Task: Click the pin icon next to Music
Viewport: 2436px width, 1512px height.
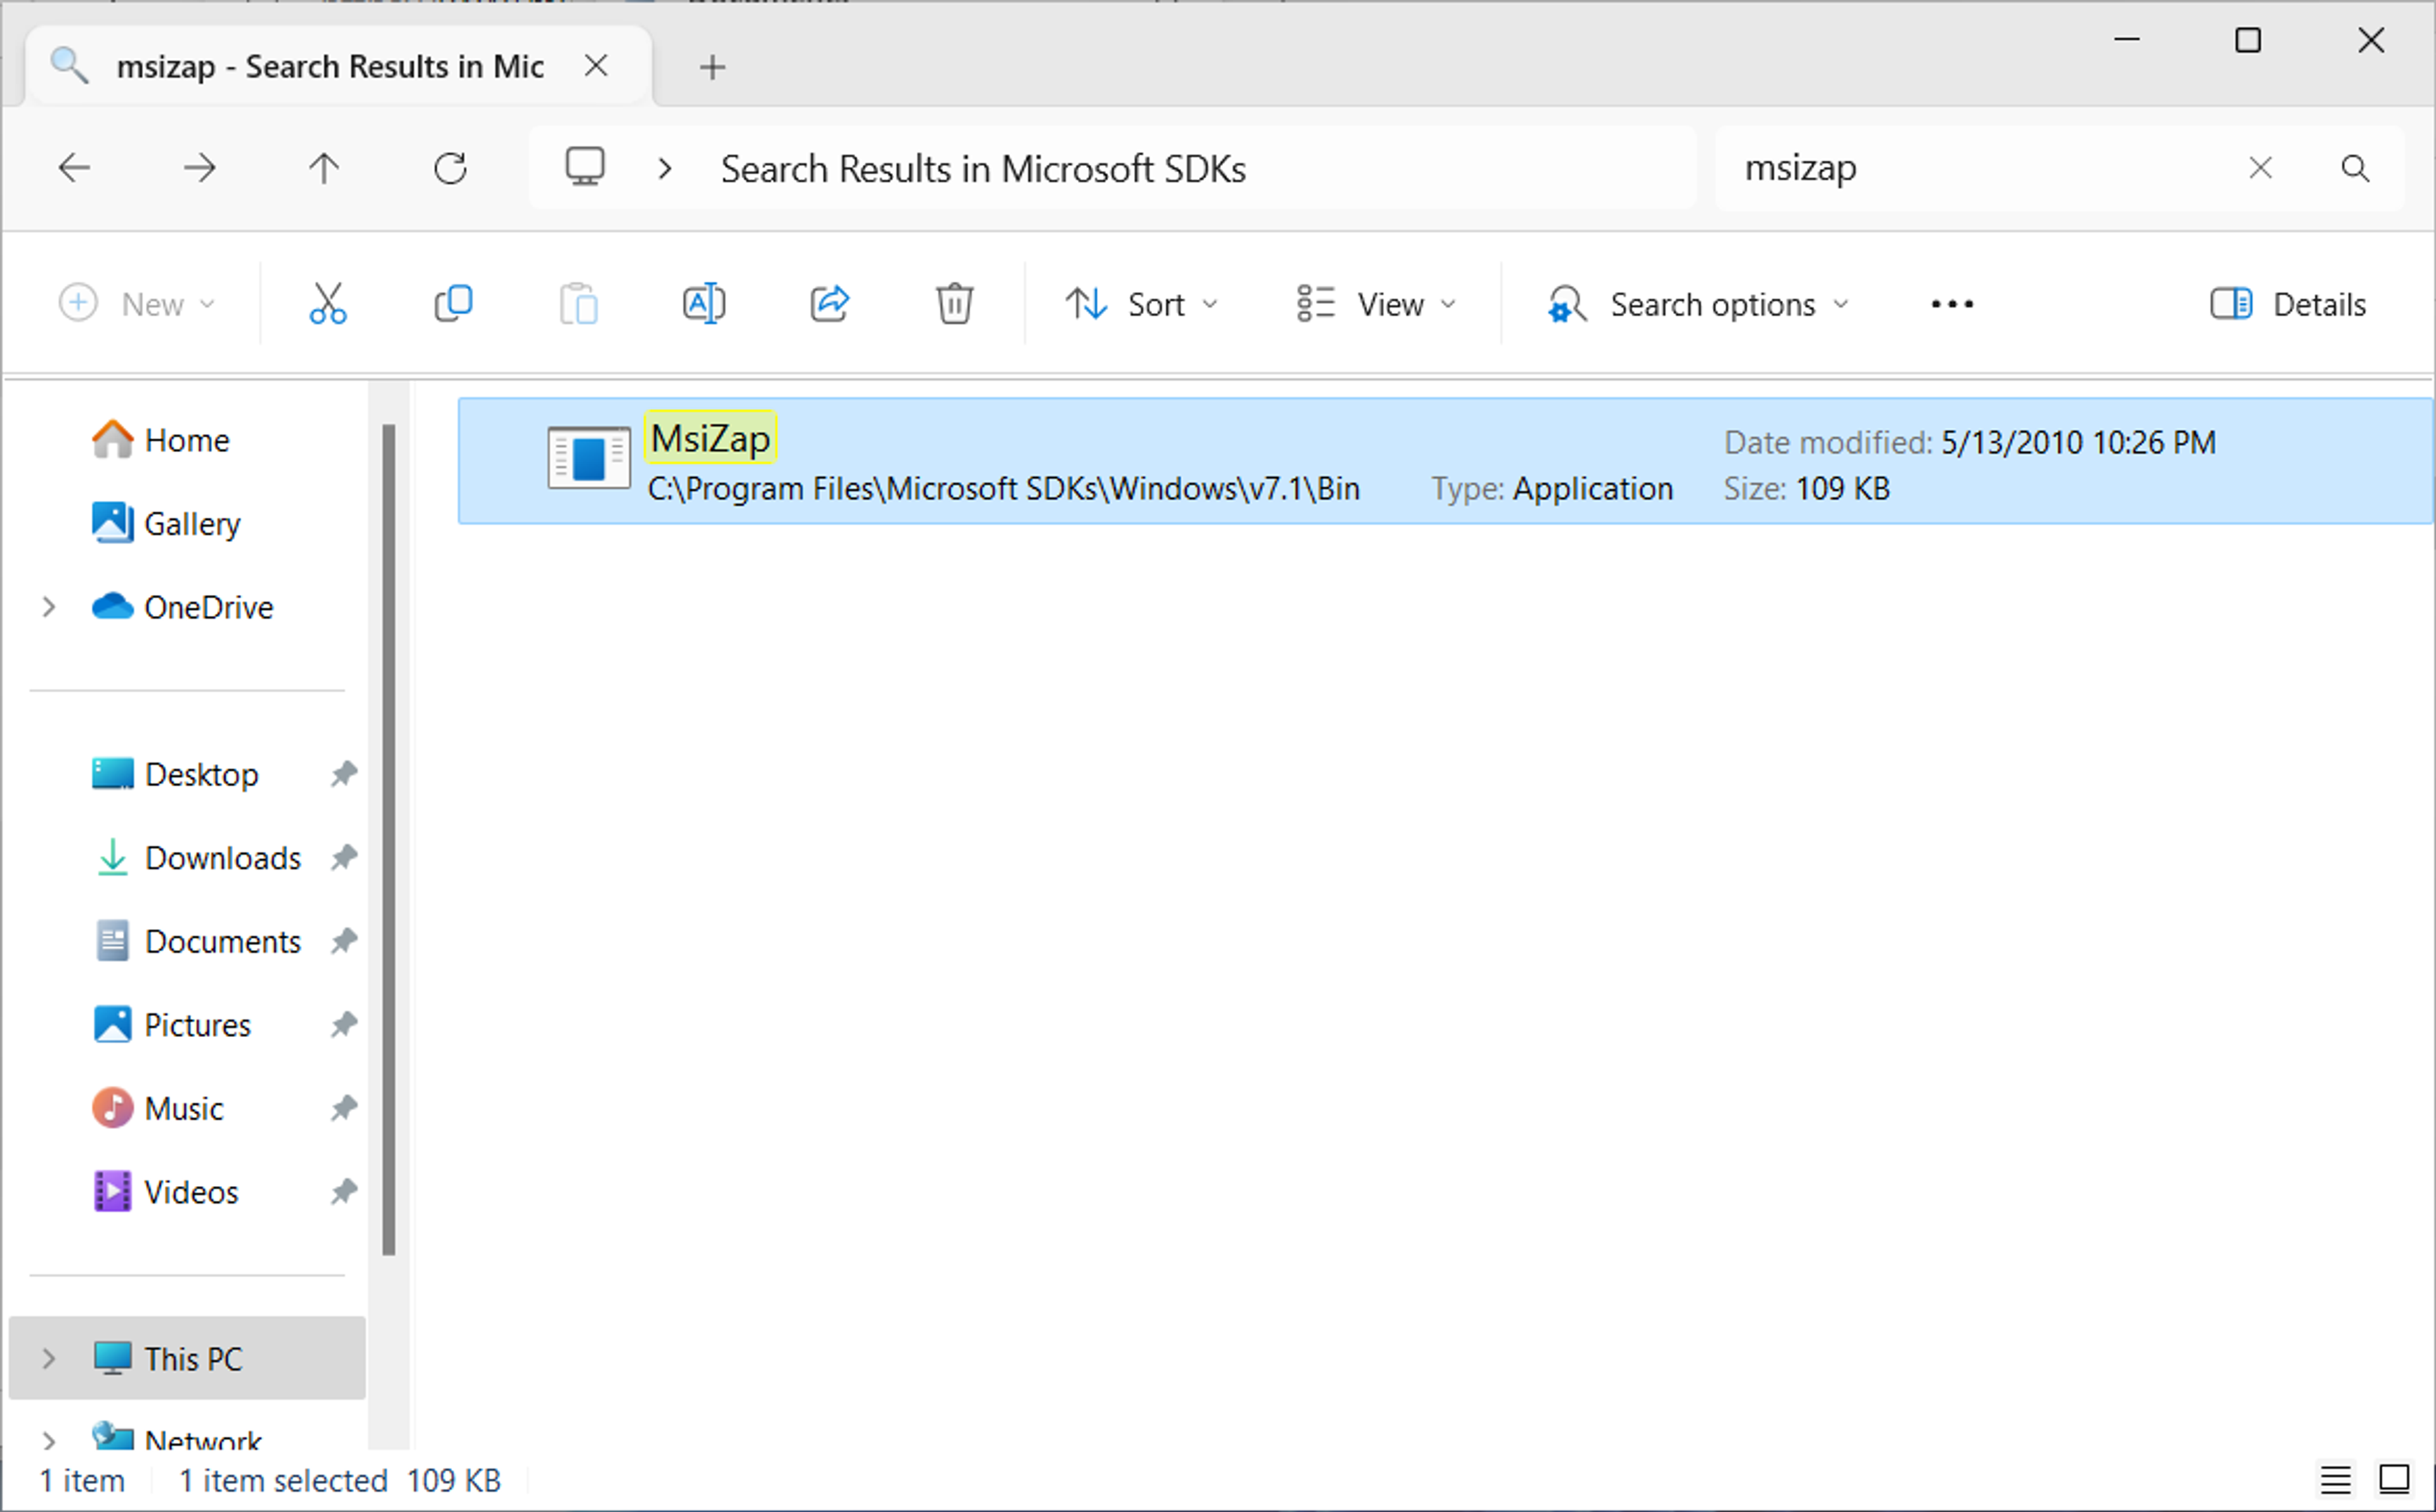Action: point(344,1107)
